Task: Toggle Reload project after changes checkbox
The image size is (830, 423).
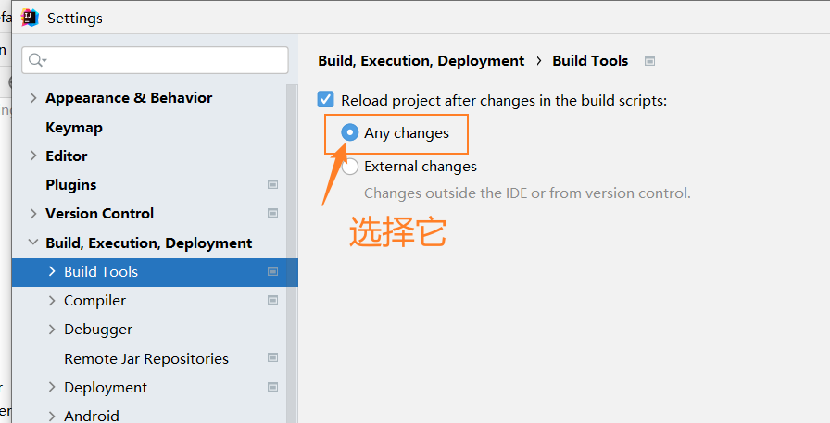Action: click(326, 100)
